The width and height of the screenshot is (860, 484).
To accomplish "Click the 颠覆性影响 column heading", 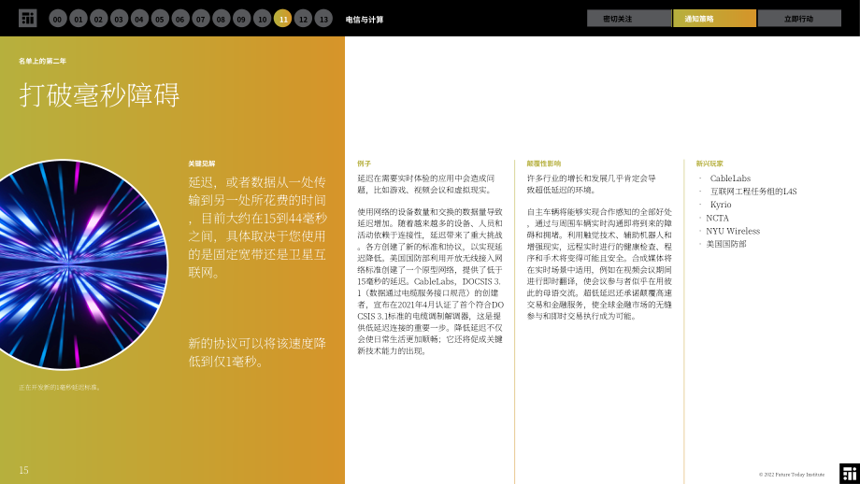I will pos(543,164).
